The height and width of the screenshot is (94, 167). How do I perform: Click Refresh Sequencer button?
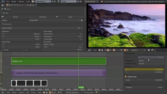72,92
